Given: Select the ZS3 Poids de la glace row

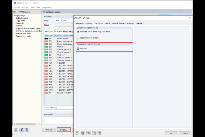Looking at the screenshot, I should [x=59, y=44].
